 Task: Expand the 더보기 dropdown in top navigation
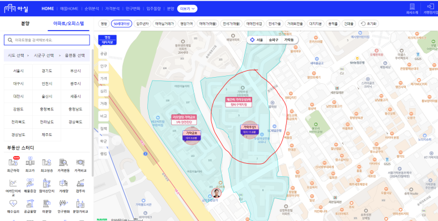[x=187, y=8]
